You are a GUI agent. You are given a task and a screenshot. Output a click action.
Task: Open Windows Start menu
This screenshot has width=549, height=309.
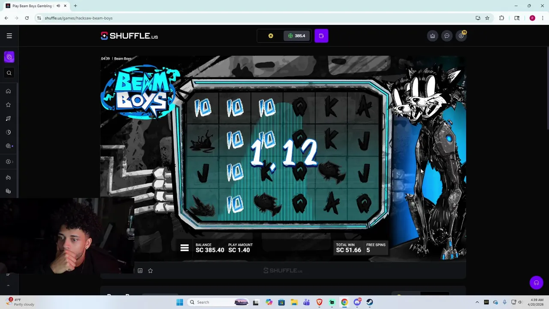click(180, 302)
